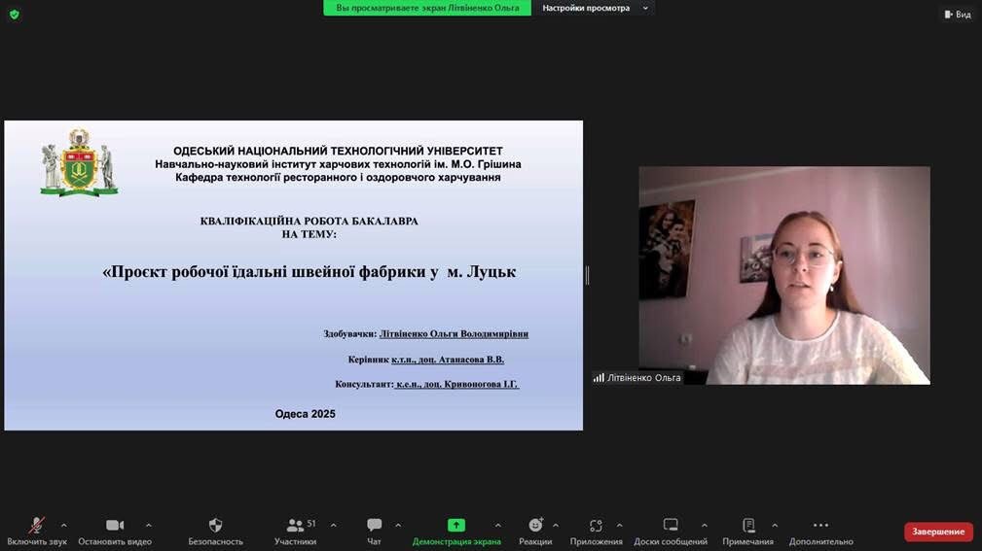Viewport: 982px width, 551px height.
Task: Click heading КВАЛІФІКАЦІЙНА РОБОТА БАКАЛАВРА
Action: (x=309, y=221)
